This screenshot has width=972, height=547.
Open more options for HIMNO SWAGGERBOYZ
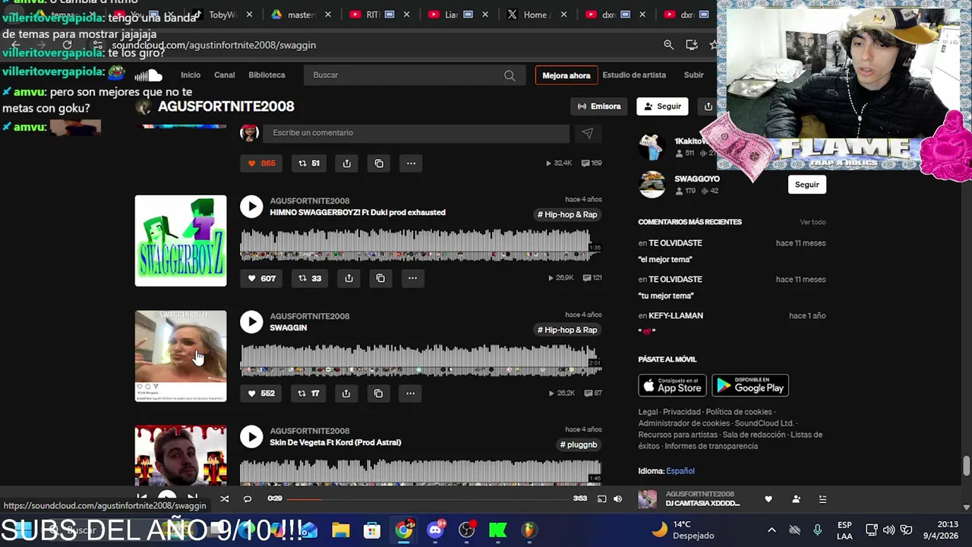(x=412, y=278)
